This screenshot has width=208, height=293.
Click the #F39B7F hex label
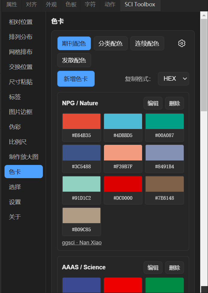click(x=123, y=166)
